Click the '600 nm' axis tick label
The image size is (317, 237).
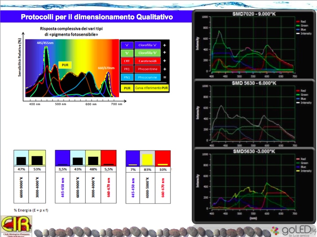pyautogui.click(x=91, y=104)
